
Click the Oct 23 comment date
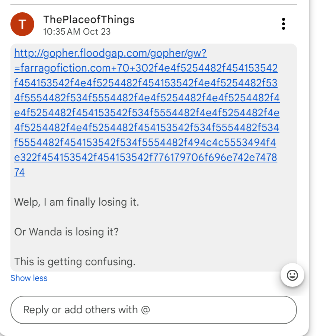(x=97, y=32)
